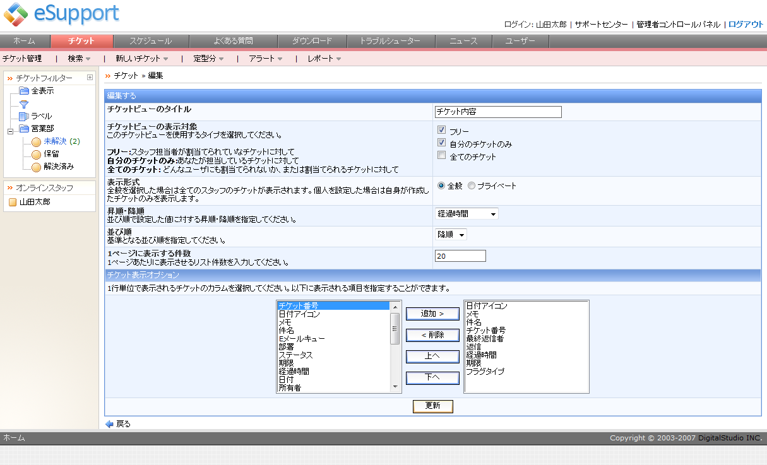Click the 営業部 folder icon

(24, 129)
